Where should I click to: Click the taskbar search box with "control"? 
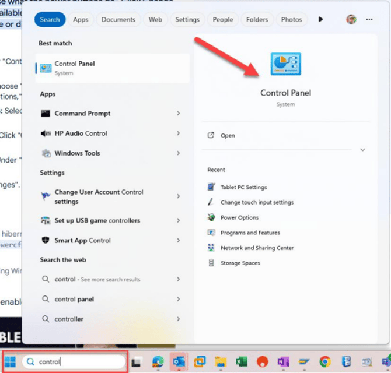(x=74, y=361)
